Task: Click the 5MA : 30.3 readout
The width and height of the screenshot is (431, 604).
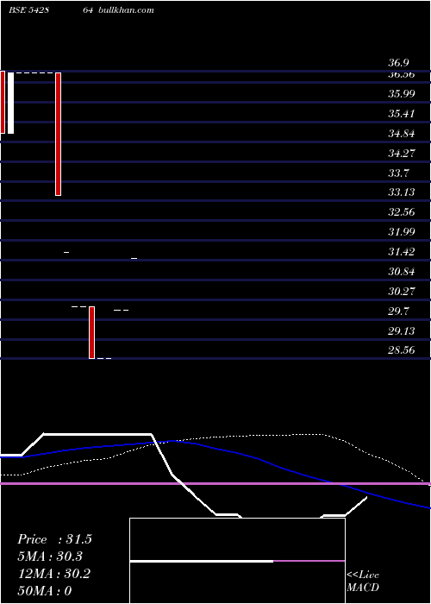Action: pos(50,557)
